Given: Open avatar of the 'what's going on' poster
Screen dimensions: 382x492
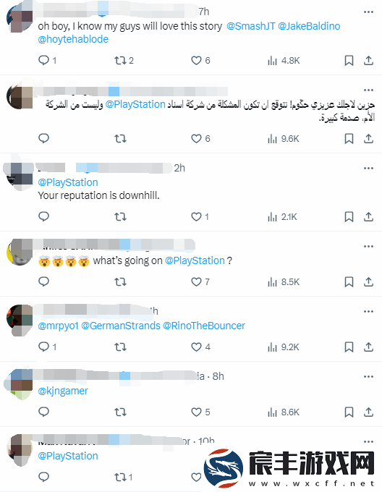Looking at the screenshot, I should tap(20, 252).
